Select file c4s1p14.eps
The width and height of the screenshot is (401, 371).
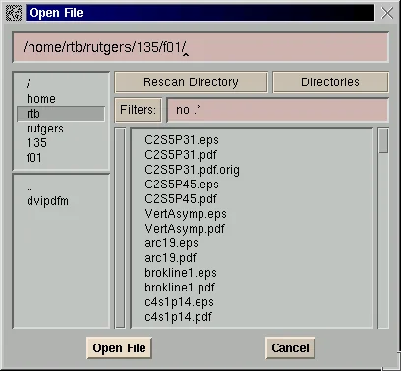tap(179, 302)
